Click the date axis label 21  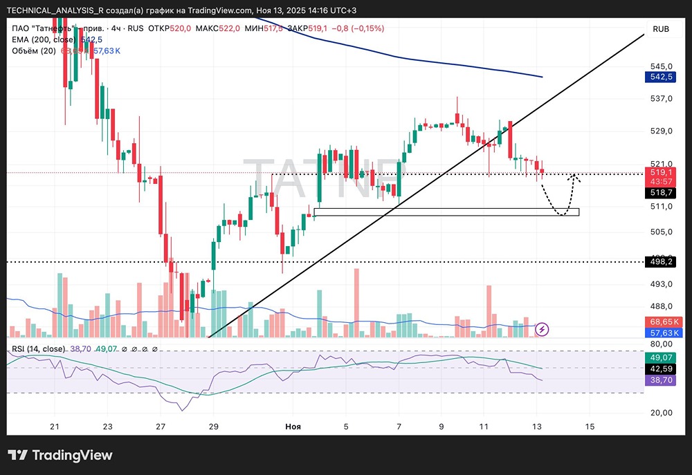(54, 427)
